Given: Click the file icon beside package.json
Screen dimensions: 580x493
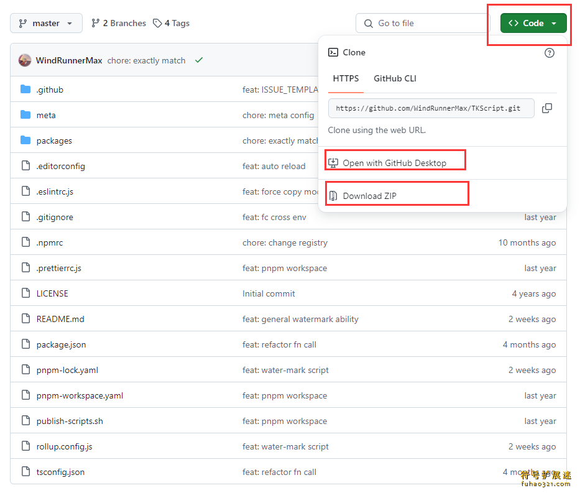Looking at the screenshot, I should point(25,344).
